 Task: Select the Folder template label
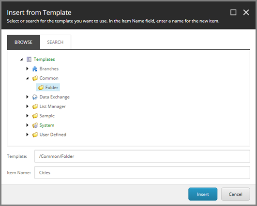point(52,88)
